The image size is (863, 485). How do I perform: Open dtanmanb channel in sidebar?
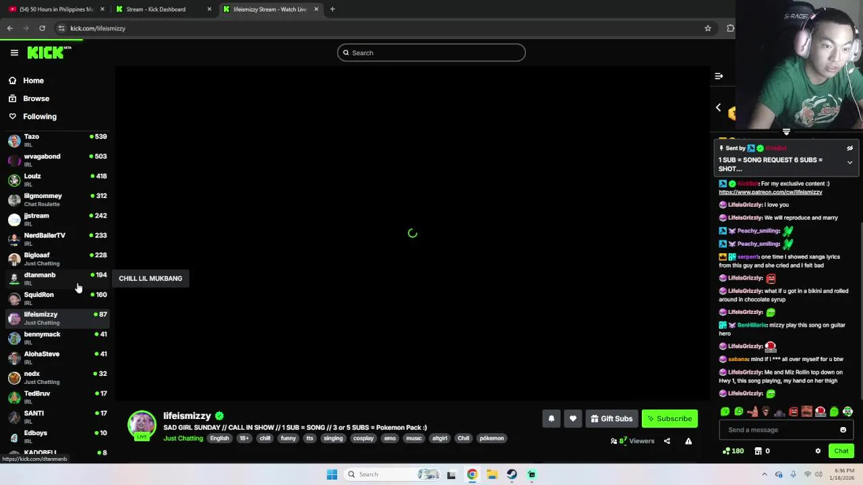(57, 278)
